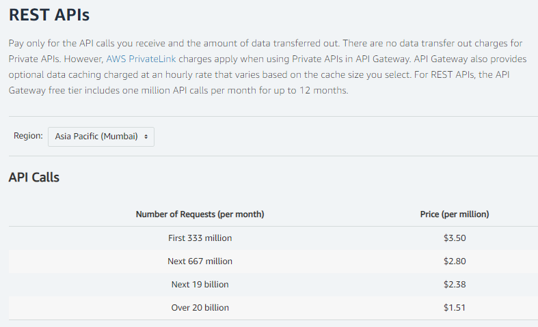The width and height of the screenshot is (538, 327).
Task: Open the AWS PrivateLink link
Action: click(141, 59)
